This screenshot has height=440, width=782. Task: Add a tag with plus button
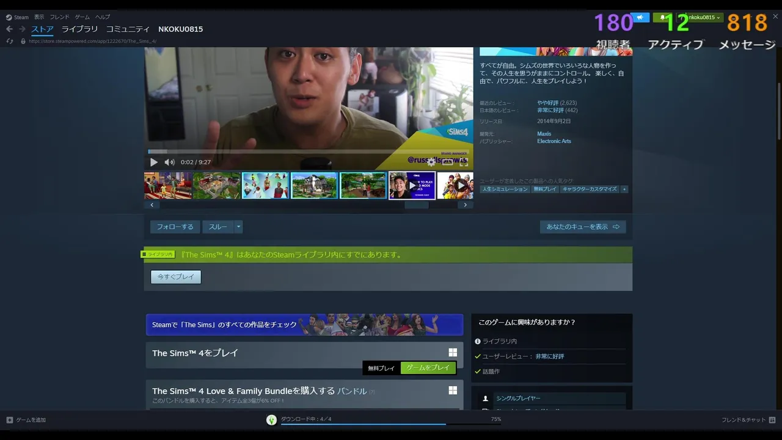point(624,189)
